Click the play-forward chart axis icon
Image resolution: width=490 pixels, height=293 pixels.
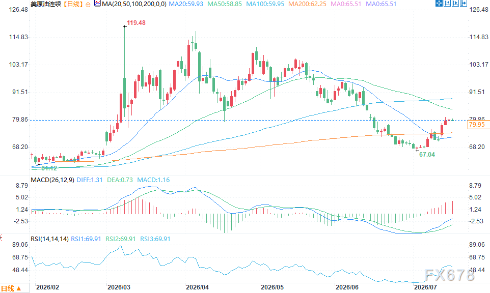(455, 3)
